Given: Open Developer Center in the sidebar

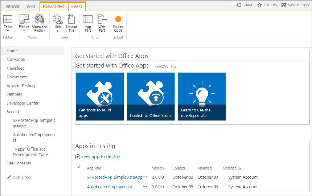Looking at the screenshot, I should click(x=22, y=103).
